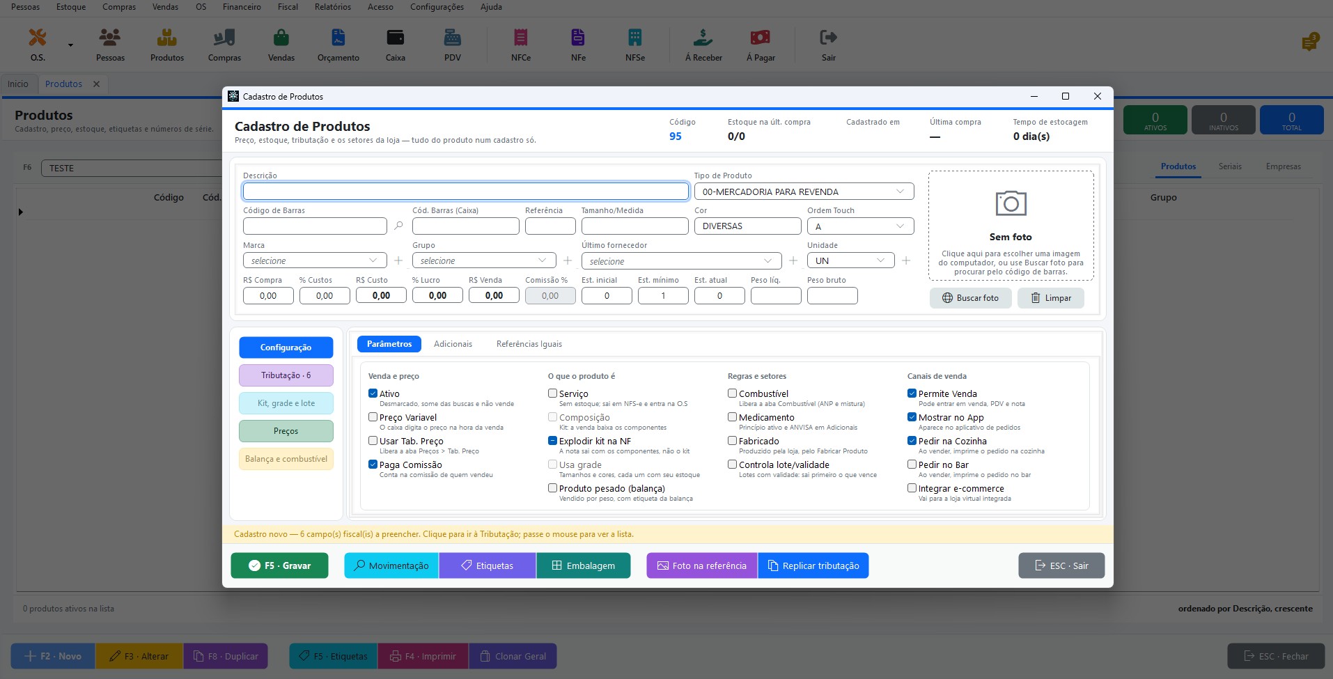Click the plus icon next to Marca
Screen dimensions: 1333x679
pyautogui.click(x=398, y=260)
